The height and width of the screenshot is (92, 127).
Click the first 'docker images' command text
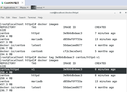click(48, 24)
